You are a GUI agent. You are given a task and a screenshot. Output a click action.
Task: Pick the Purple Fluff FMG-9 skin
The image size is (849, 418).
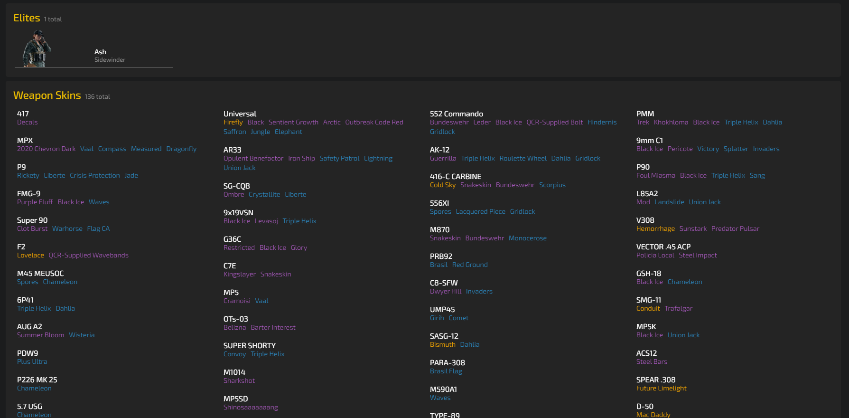35,202
